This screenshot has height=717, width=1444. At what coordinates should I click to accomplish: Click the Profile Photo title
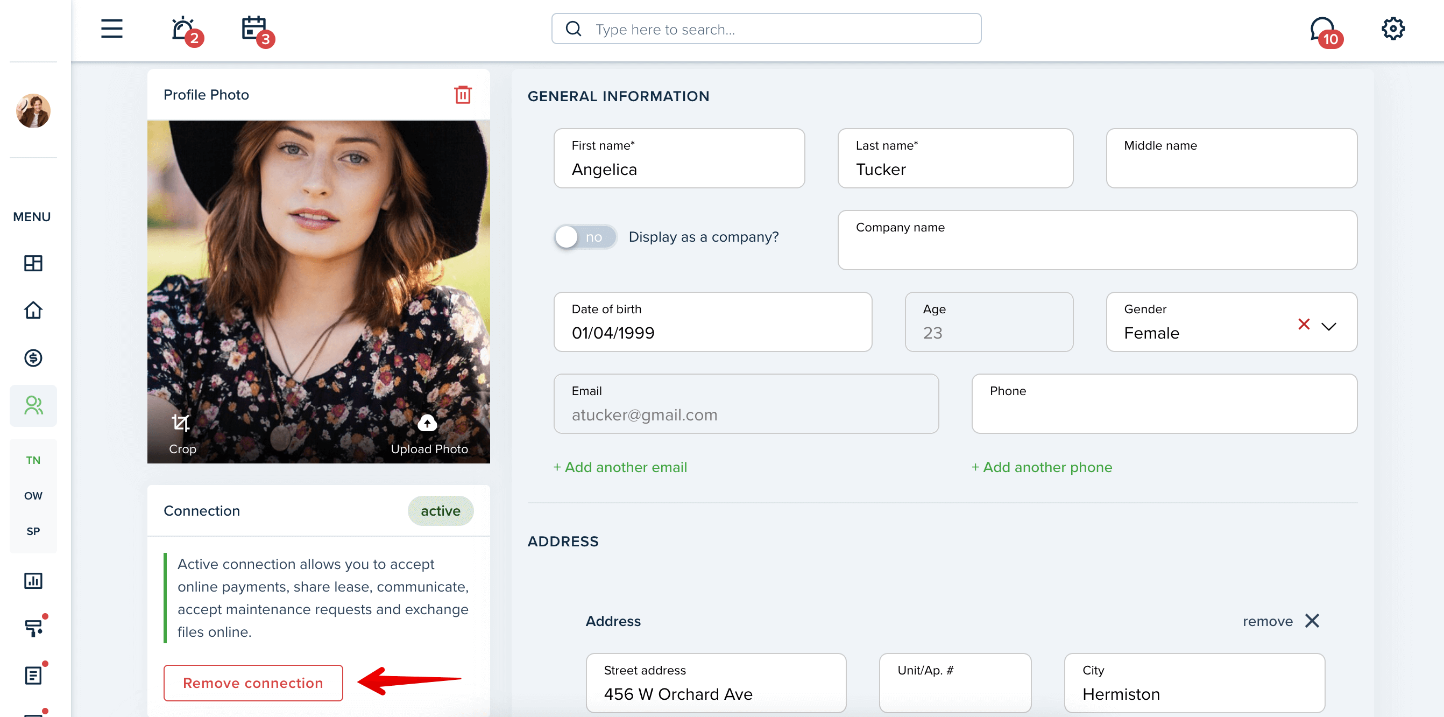point(206,95)
